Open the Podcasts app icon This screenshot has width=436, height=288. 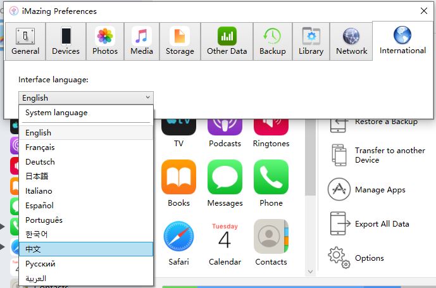click(225, 127)
